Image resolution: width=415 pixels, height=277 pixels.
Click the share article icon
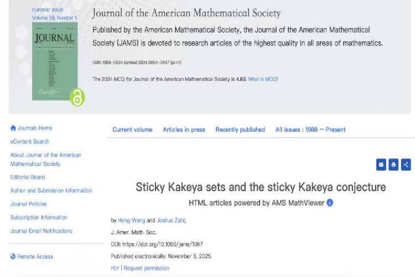(406, 165)
